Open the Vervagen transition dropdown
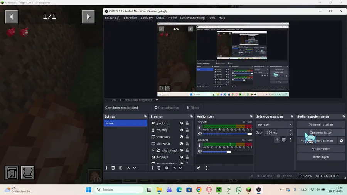This screenshot has width=347, height=195. tap(274, 124)
